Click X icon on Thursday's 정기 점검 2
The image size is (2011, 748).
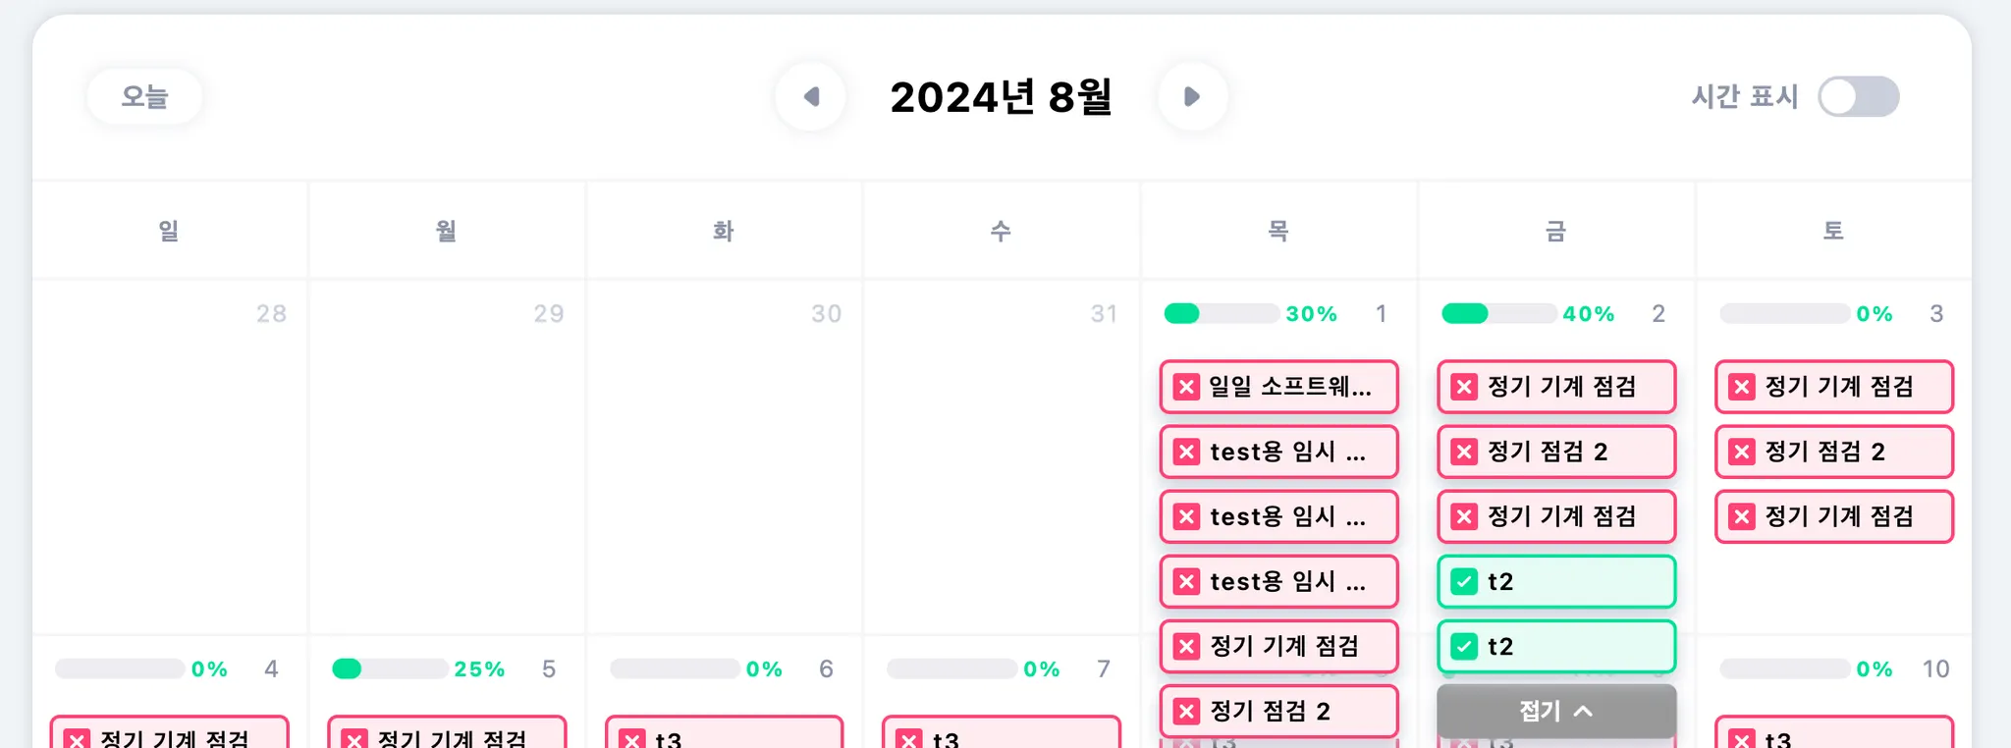(x=1186, y=712)
